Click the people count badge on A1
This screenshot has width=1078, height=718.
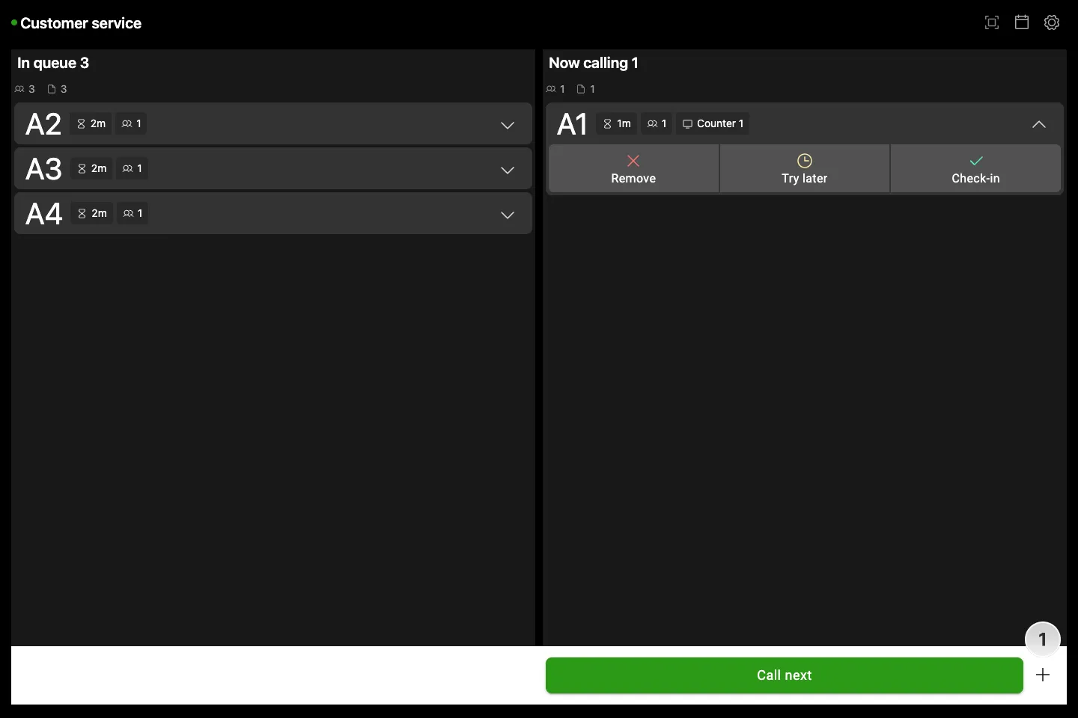(x=657, y=123)
